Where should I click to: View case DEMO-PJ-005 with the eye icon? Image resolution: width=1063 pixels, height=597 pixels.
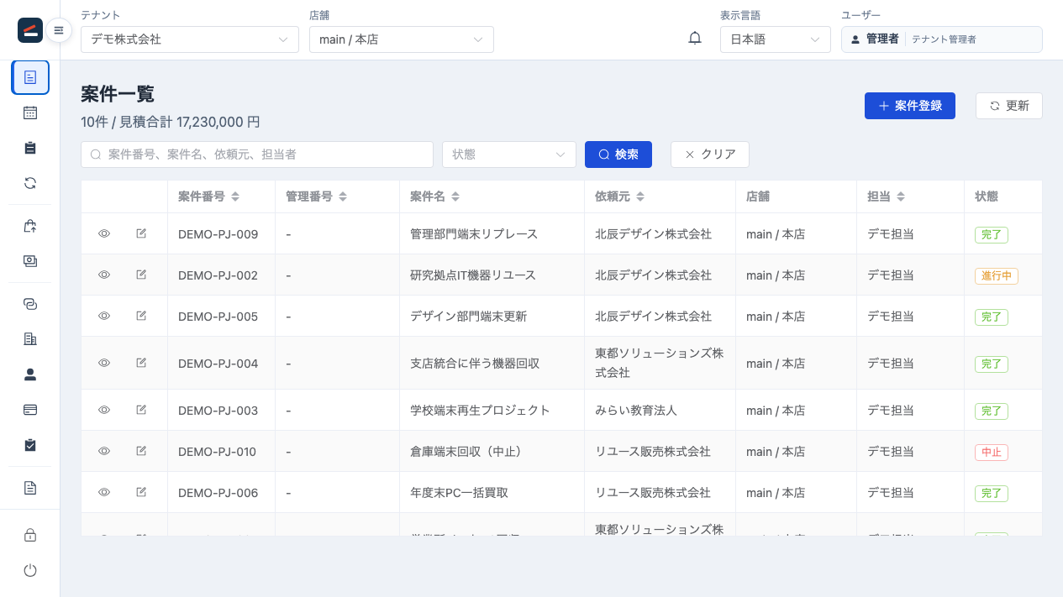coord(104,316)
